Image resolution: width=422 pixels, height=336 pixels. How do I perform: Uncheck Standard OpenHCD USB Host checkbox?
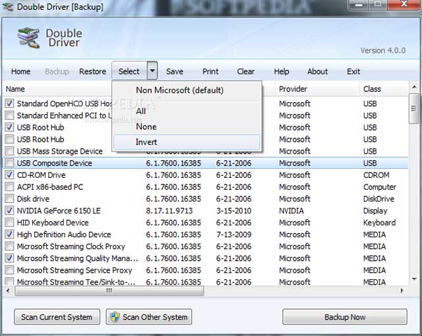9,103
